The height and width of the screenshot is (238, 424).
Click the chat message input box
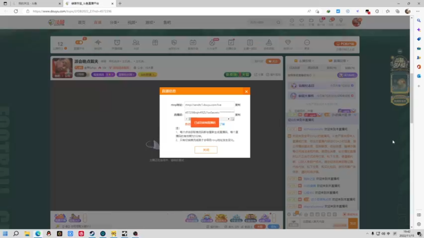point(324,223)
